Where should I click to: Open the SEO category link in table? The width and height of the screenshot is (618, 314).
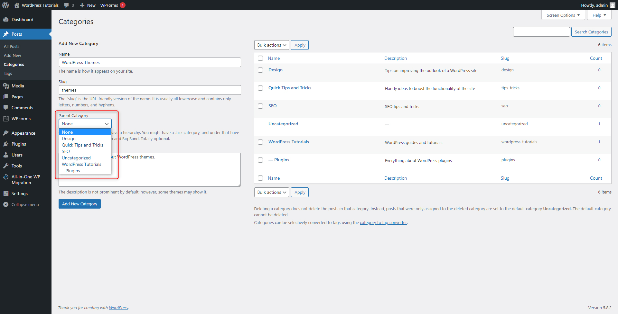tap(273, 106)
